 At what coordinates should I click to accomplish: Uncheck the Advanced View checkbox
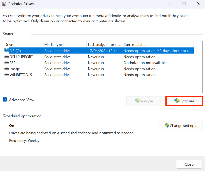(x=5, y=100)
